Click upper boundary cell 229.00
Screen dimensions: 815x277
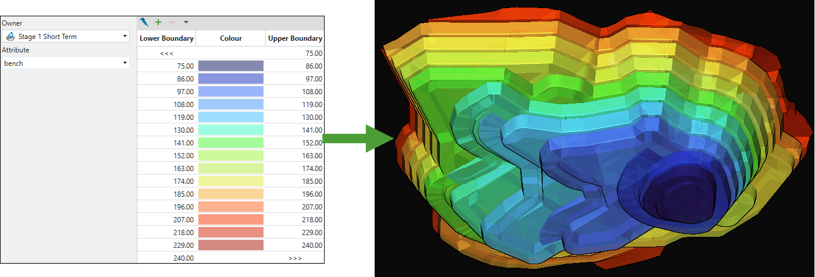tap(295, 232)
